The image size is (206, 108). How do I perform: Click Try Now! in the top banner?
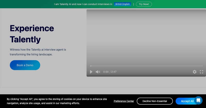click(x=144, y=4)
